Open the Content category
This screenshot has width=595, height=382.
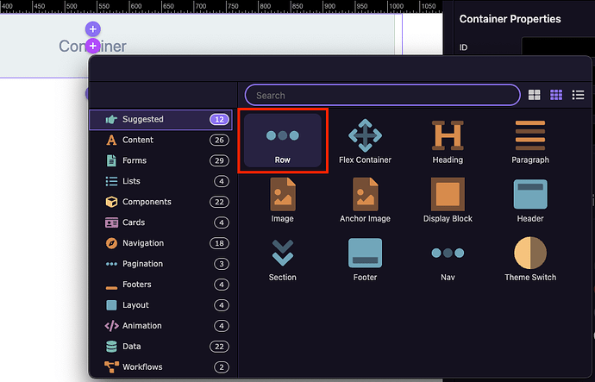coord(161,140)
